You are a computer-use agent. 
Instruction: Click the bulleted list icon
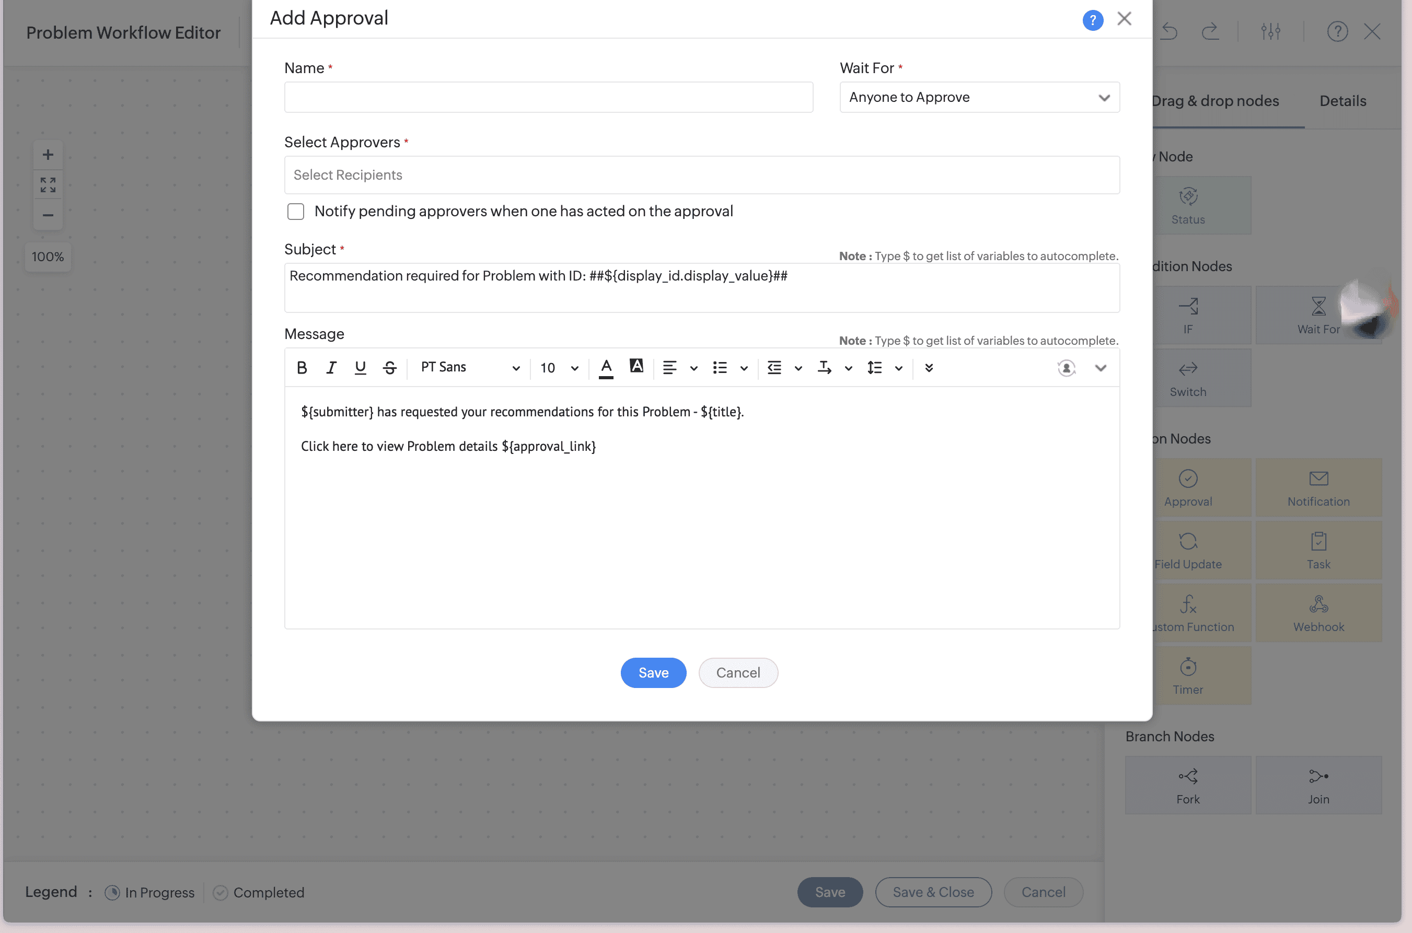(720, 368)
